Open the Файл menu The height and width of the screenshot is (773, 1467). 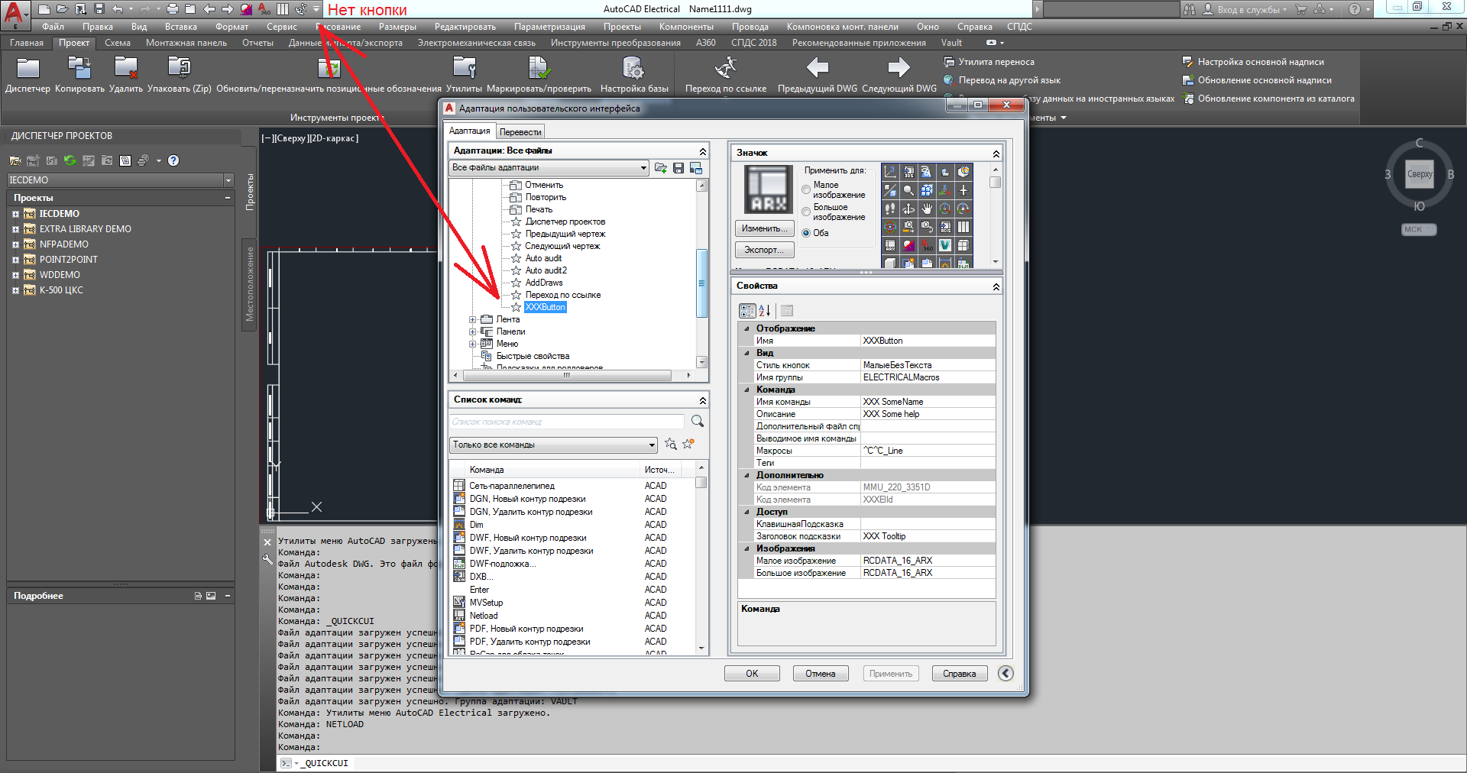(x=53, y=27)
